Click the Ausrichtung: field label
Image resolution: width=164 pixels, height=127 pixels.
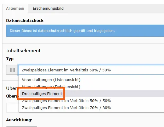tap(19, 120)
